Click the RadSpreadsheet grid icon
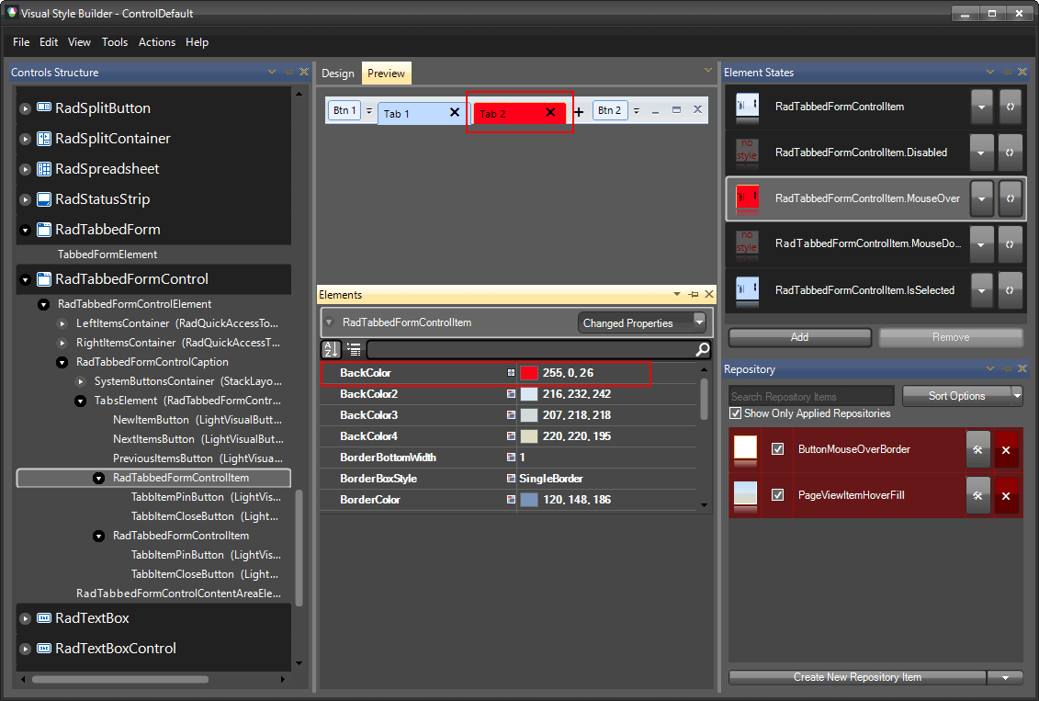1039x701 pixels. pos(44,168)
